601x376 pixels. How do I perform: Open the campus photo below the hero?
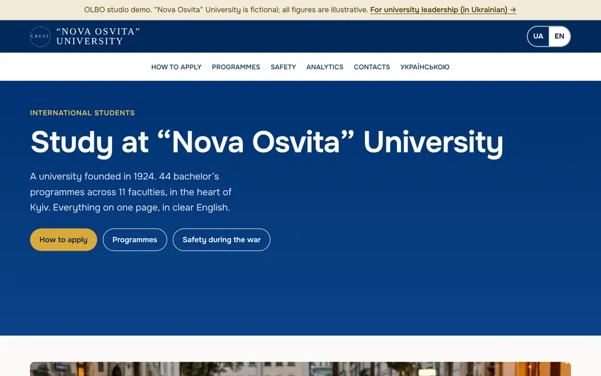[300, 368]
